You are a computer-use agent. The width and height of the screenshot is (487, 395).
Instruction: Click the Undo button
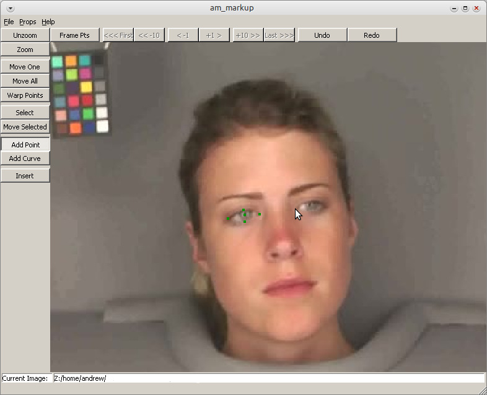point(322,35)
